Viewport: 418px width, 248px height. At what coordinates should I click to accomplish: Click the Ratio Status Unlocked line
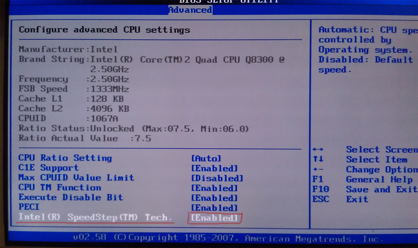[134, 129]
